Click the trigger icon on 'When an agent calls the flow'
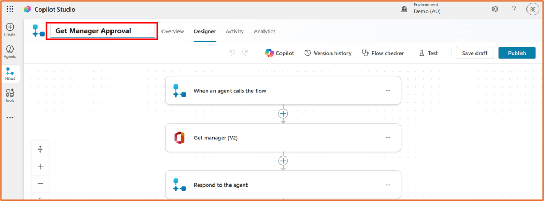Viewport: 544px width, 201px height. coord(180,91)
